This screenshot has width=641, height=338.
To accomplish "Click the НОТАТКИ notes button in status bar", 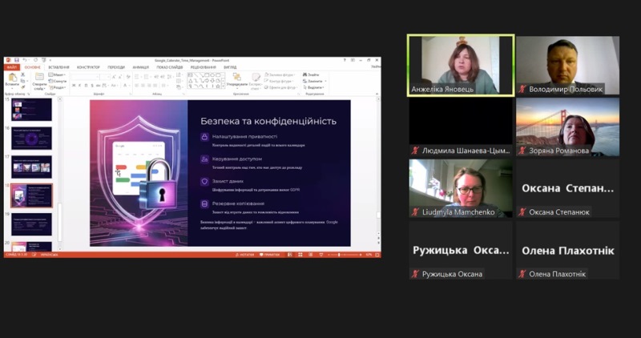I will pos(245,255).
